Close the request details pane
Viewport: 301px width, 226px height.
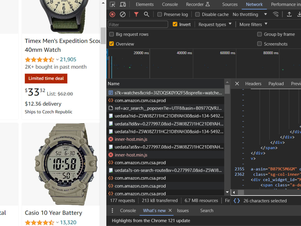click(237, 83)
